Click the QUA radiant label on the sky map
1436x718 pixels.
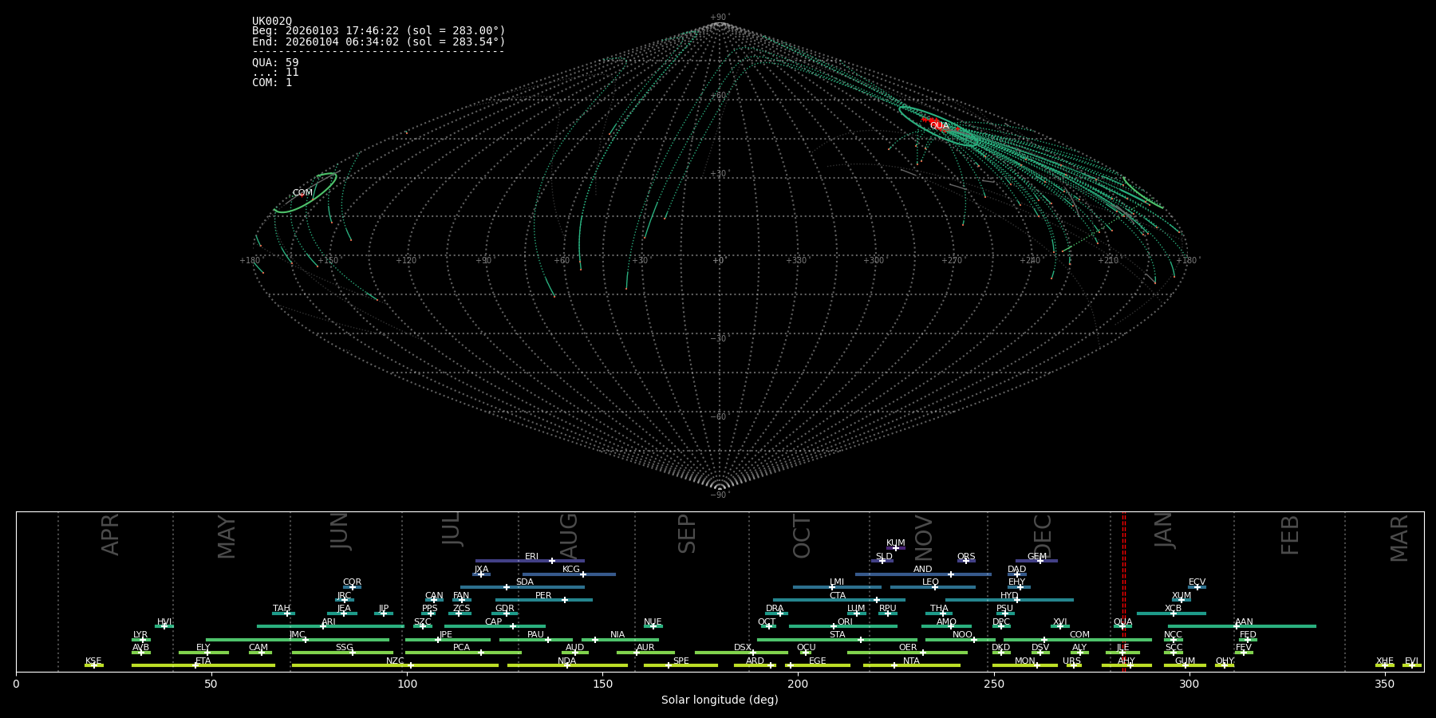pos(939,126)
